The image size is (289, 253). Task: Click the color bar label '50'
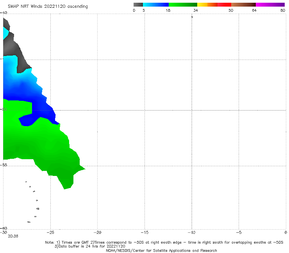tap(231, 11)
